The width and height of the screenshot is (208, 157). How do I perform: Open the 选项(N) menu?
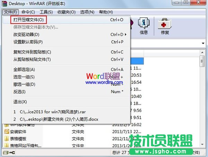pyautogui.click(x=87, y=12)
